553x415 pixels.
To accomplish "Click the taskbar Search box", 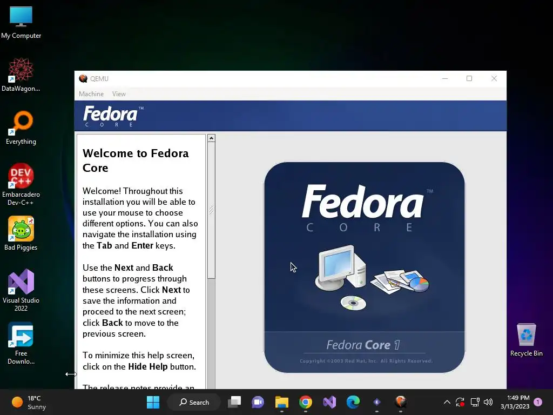I will (x=194, y=402).
